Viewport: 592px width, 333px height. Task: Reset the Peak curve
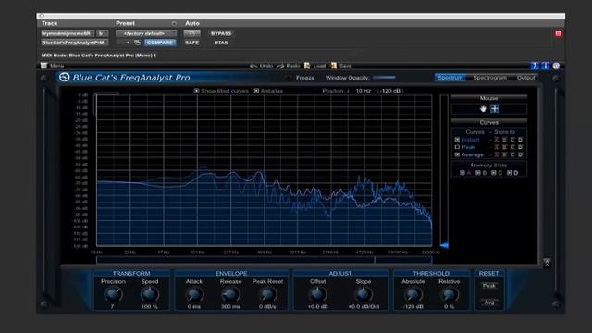click(489, 286)
